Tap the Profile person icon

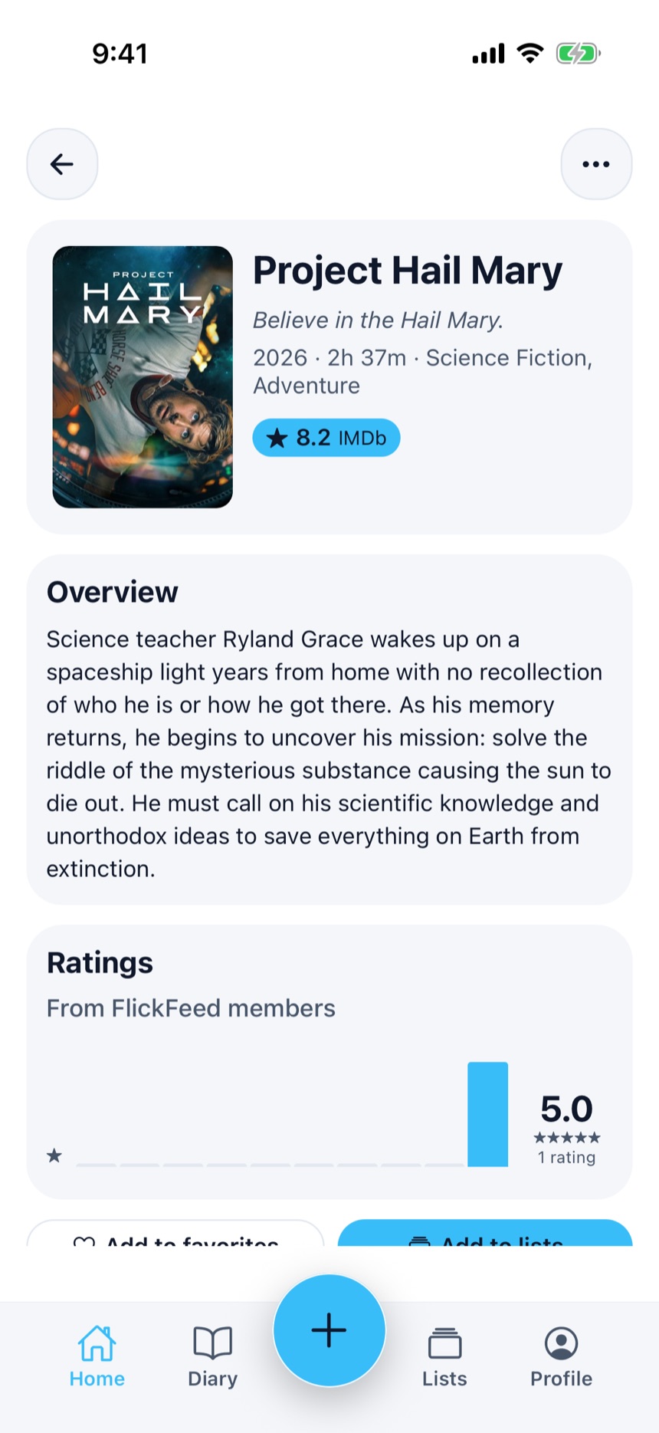pos(561,1343)
